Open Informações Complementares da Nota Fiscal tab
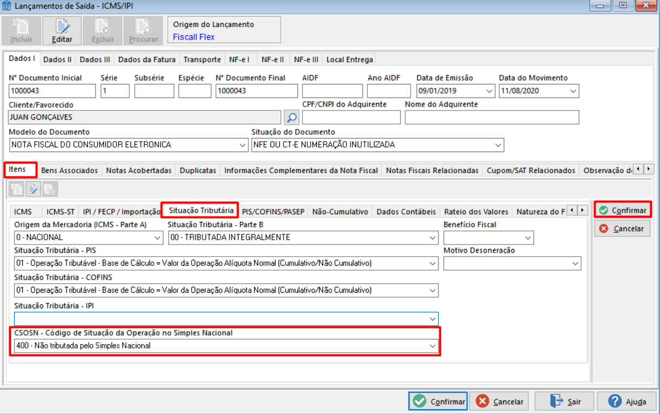 click(x=301, y=170)
